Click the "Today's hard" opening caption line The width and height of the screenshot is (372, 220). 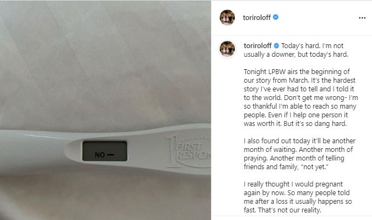click(296, 50)
